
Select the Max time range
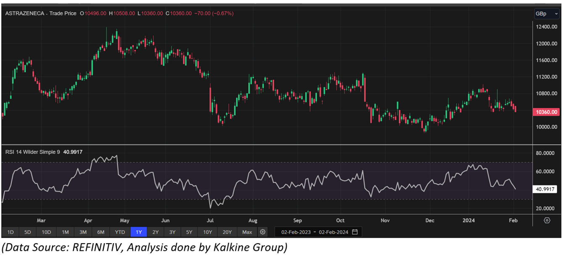coord(248,232)
